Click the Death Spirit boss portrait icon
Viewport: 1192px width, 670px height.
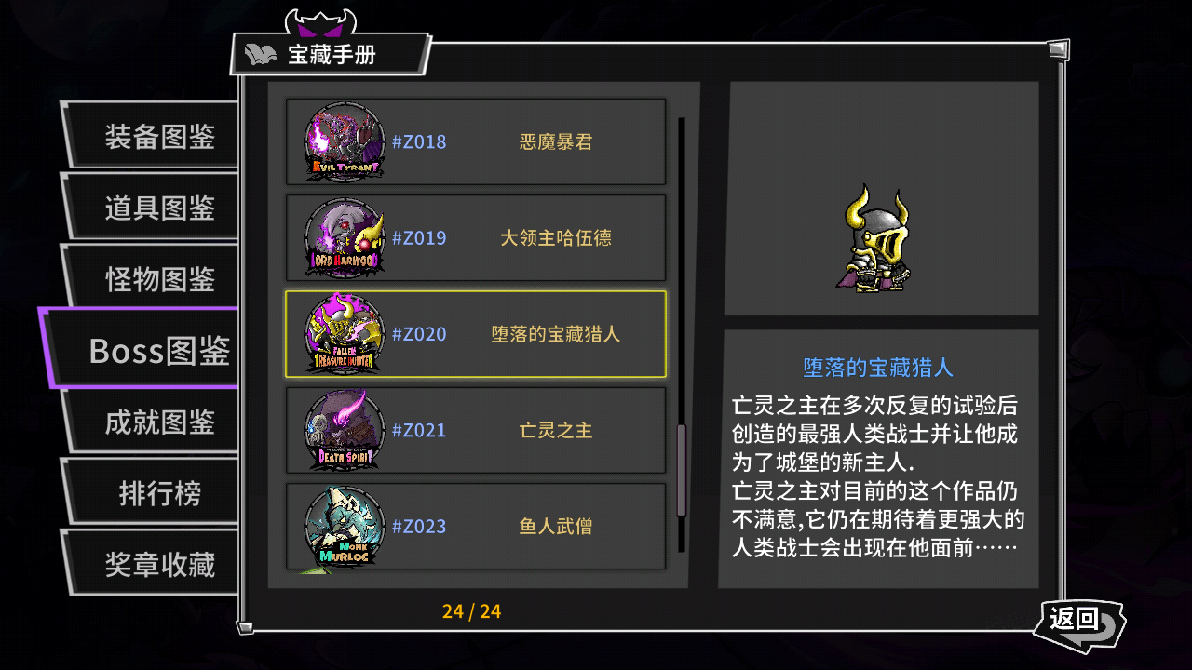(x=345, y=430)
